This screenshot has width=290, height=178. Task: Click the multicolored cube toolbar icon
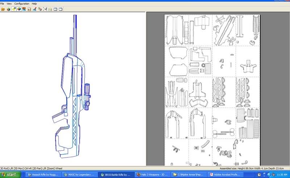[19, 9]
